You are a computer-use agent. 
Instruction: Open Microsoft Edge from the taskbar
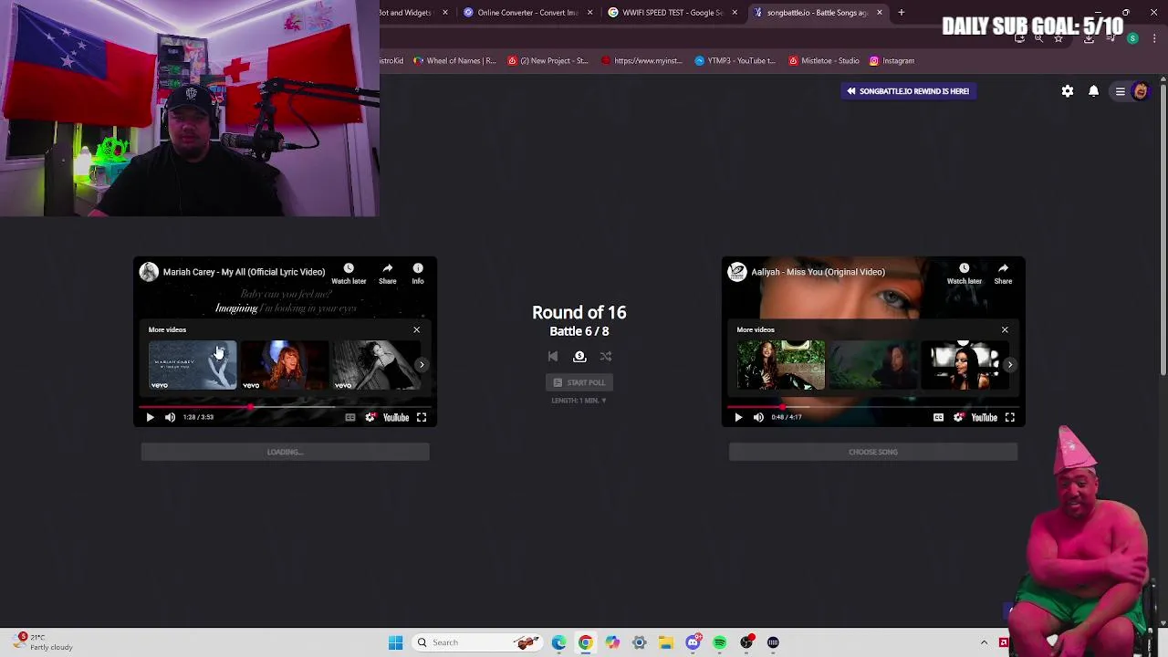point(558,642)
